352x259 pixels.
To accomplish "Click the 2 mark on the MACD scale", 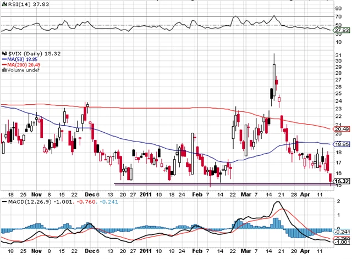I will [339, 201].
